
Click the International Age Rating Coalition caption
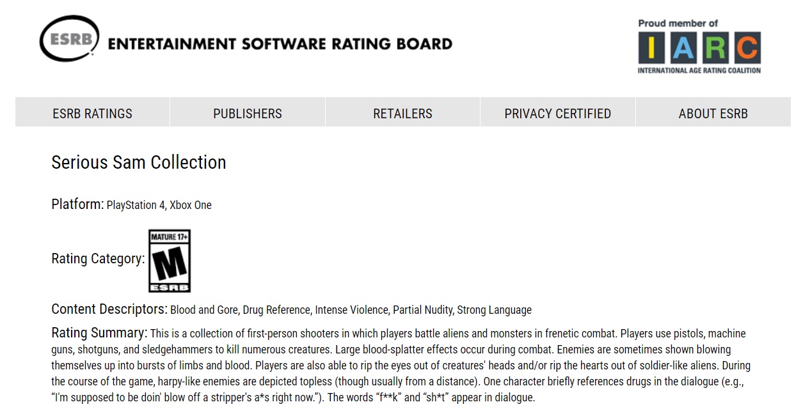(x=699, y=70)
